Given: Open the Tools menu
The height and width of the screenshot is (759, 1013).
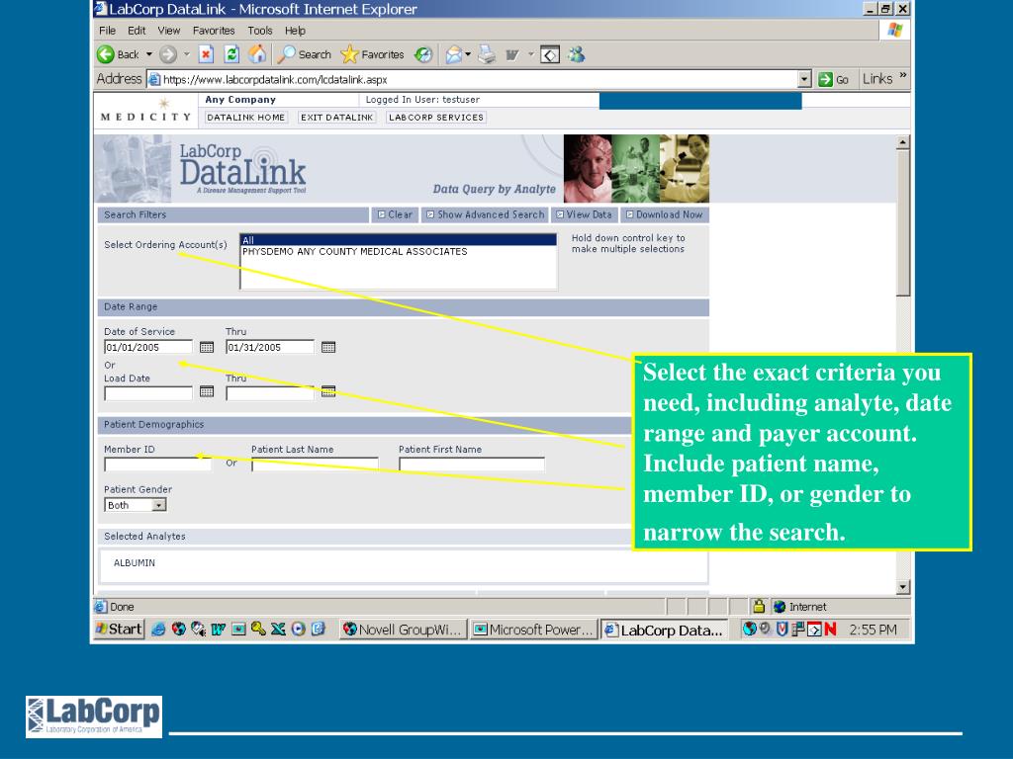Looking at the screenshot, I should 260,31.
